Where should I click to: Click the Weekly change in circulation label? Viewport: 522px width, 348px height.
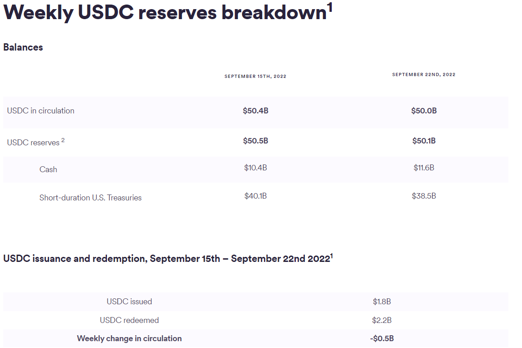129,338
